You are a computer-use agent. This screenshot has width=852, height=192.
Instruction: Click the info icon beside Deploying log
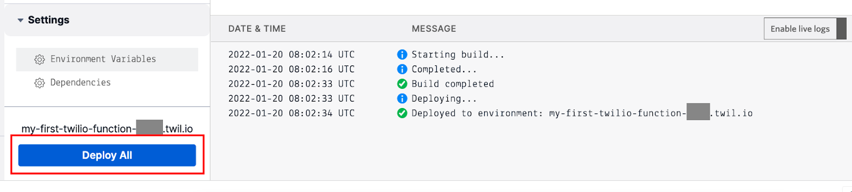click(402, 98)
